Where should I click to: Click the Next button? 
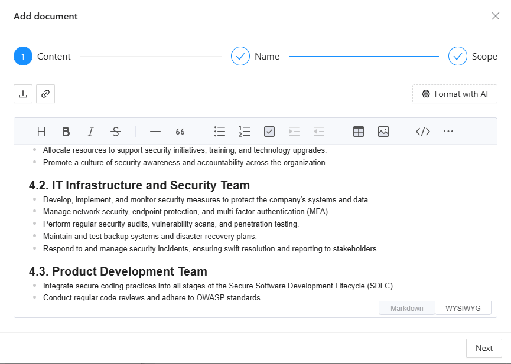pos(484,348)
